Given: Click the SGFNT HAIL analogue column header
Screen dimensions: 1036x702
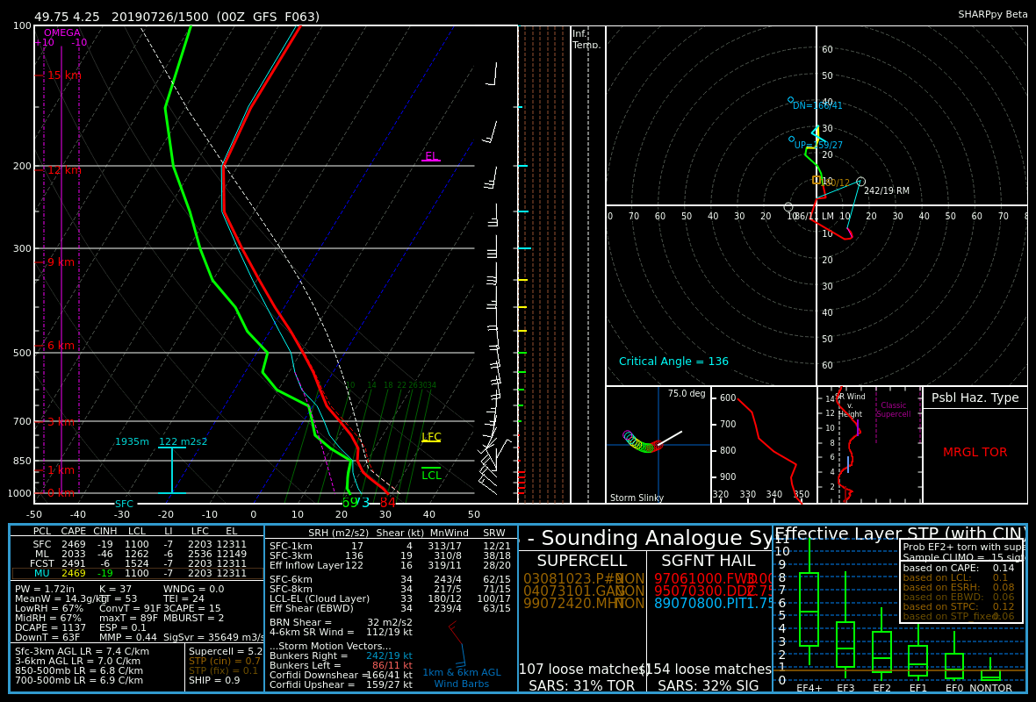Looking at the screenshot, I should pos(709,561).
